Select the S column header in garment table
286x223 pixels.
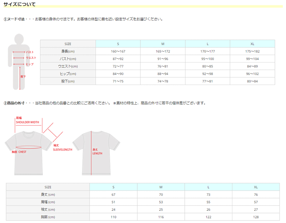113,187
